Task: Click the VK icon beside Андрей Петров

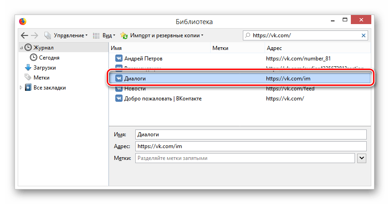Action: [x=118, y=59]
